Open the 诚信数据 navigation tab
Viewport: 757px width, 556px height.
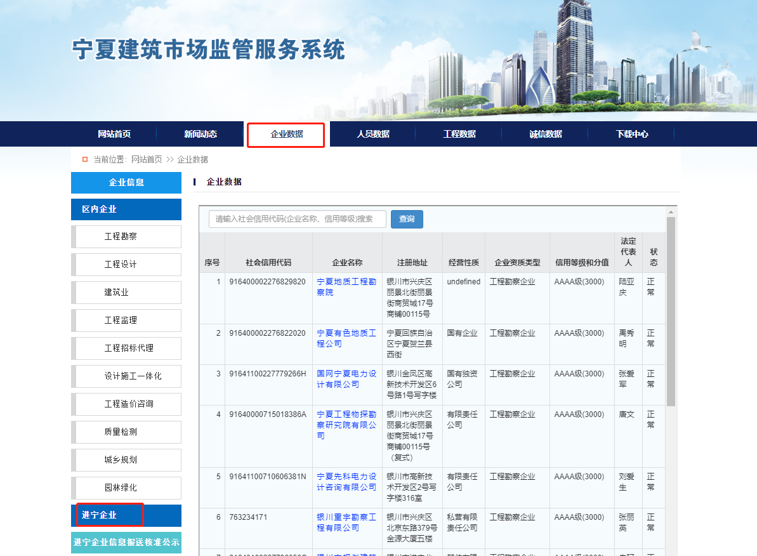tap(546, 134)
